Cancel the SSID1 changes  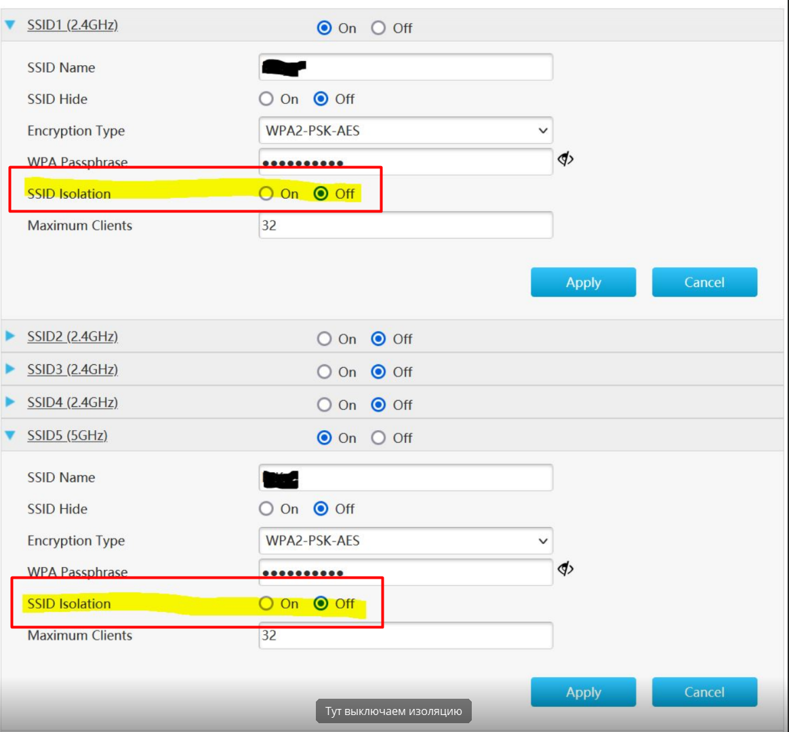click(704, 282)
